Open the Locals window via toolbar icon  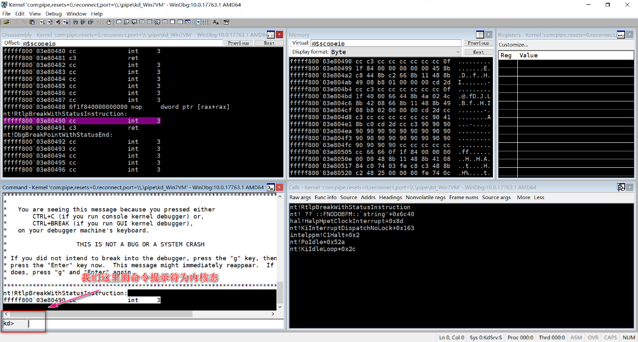click(134, 22)
